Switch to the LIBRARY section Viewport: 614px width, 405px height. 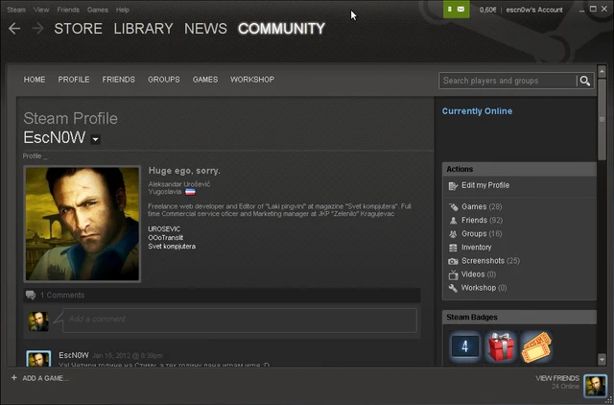click(x=143, y=28)
